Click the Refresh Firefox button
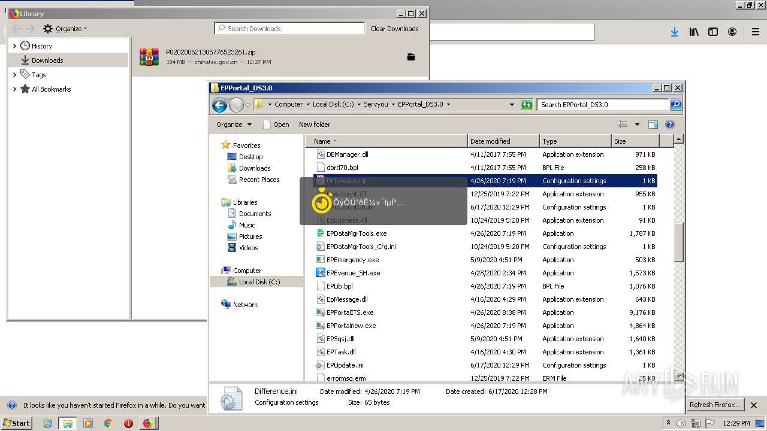This screenshot has height=431, width=767. click(715, 405)
